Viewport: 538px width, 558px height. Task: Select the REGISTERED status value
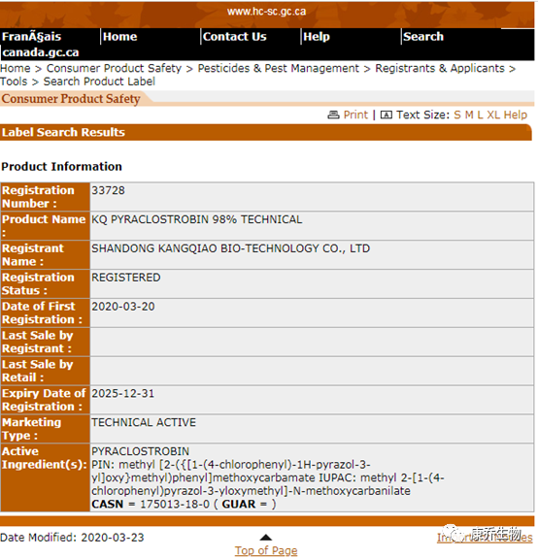126,278
